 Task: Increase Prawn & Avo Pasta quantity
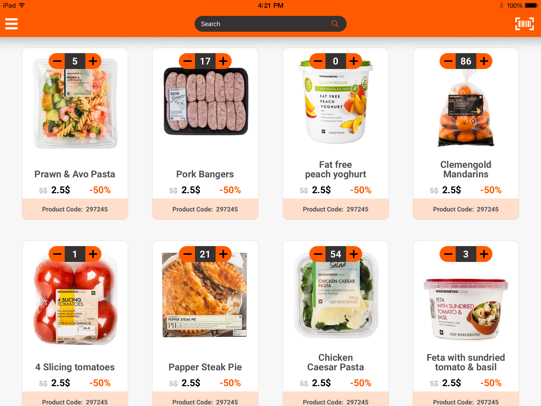[93, 61]
